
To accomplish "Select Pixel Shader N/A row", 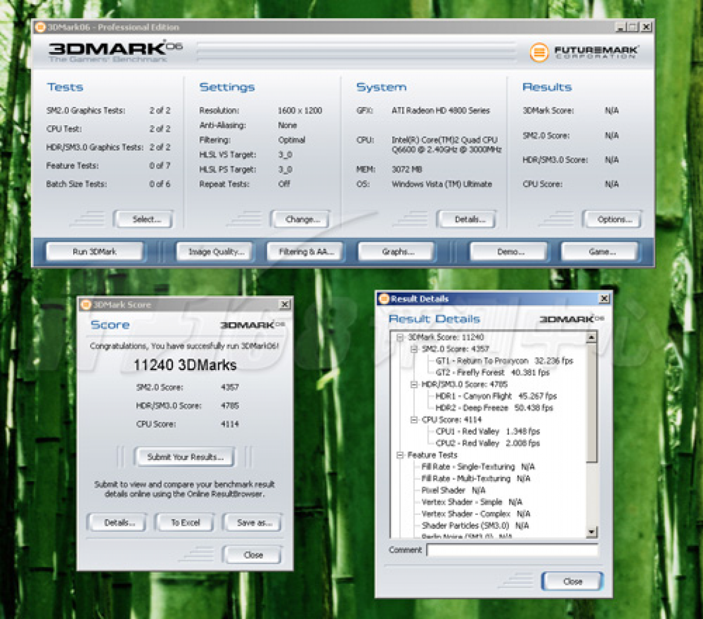I will coord(453,490).
